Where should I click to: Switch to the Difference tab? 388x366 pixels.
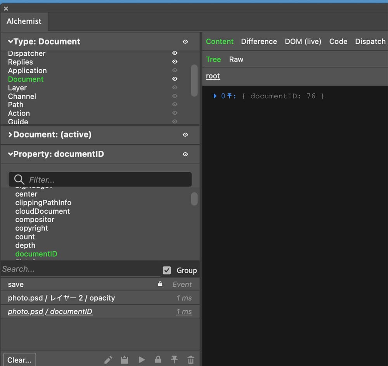[x=259, y=41]
